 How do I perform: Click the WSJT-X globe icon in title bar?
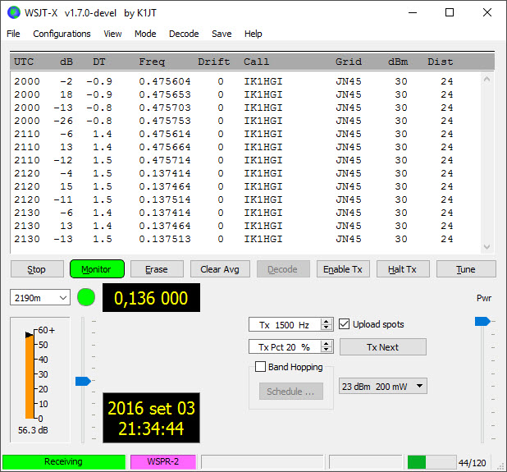[x=13, y=13]
